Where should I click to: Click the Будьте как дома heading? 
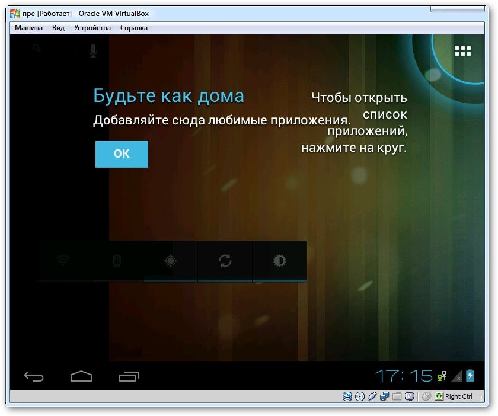coord(168,95)
